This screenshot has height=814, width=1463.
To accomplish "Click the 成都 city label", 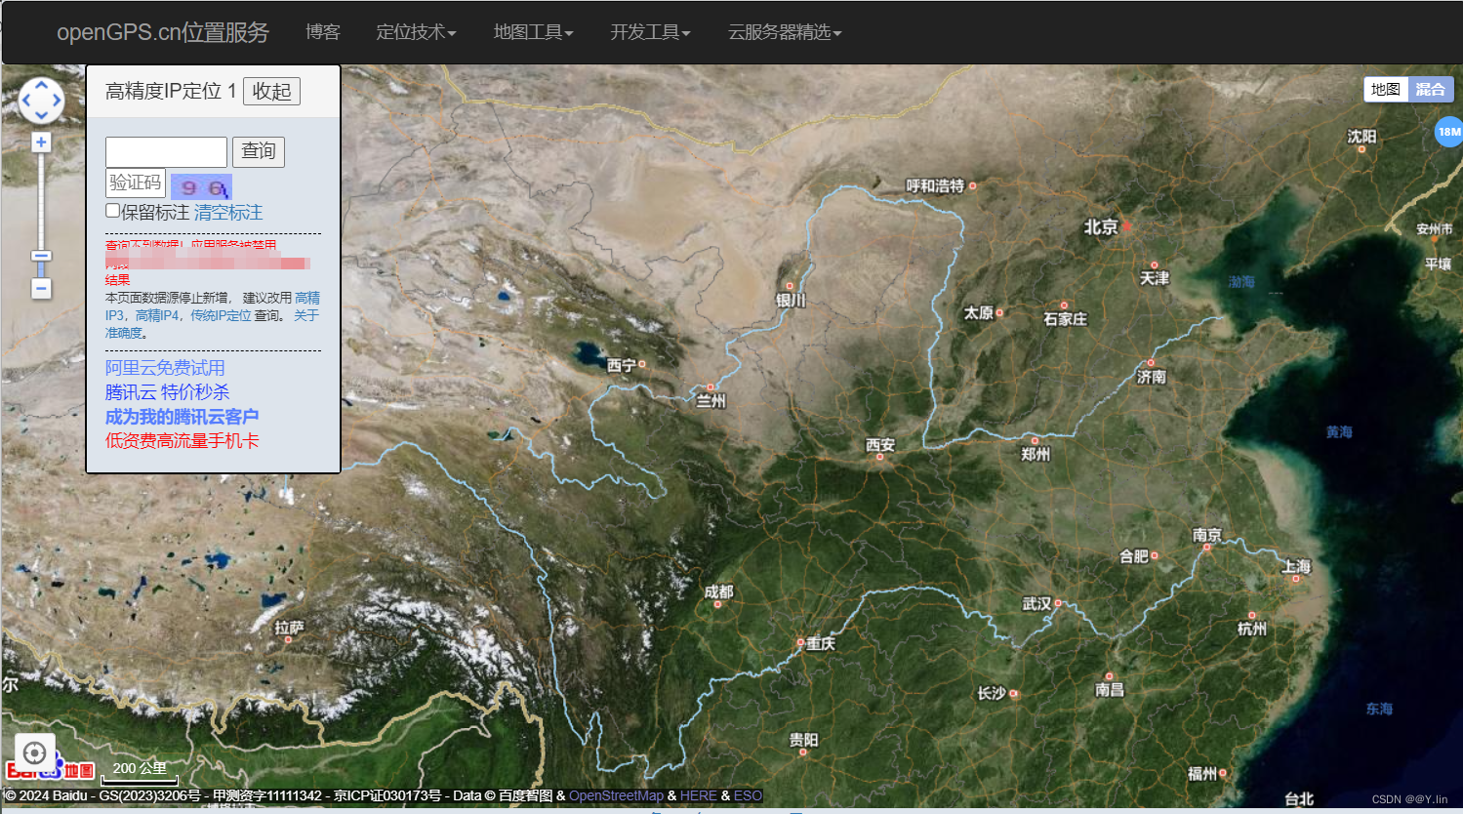I will click(x=718, y=591).
